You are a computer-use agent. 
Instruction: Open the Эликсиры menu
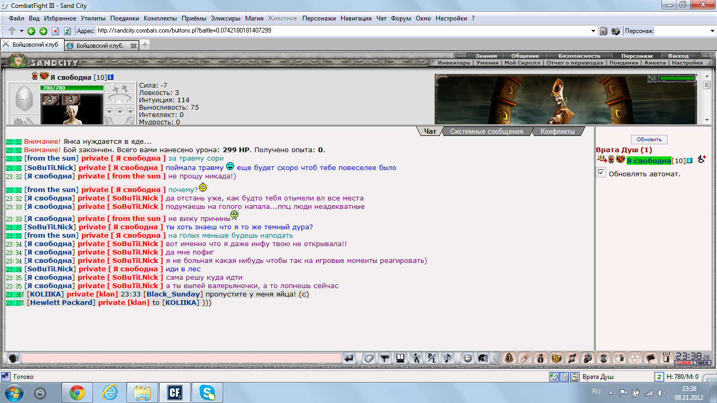227,18
